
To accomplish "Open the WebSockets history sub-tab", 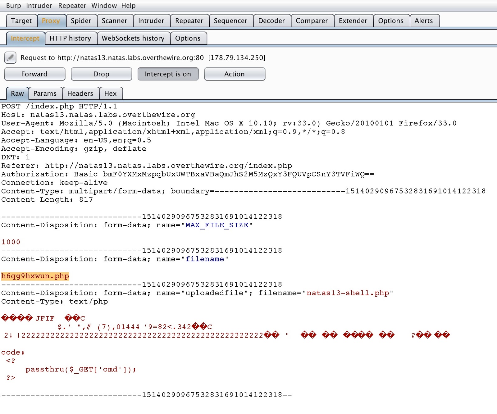I will 133,38.
